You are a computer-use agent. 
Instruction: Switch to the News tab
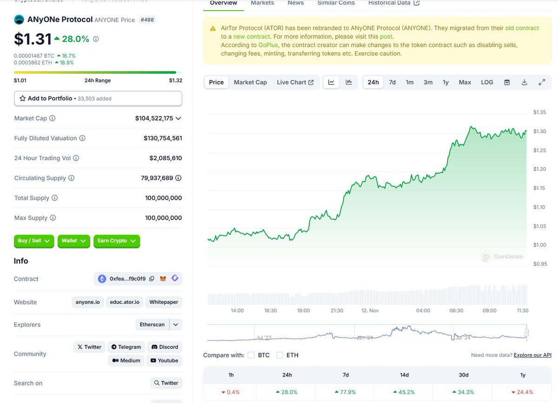pos(296,3)
